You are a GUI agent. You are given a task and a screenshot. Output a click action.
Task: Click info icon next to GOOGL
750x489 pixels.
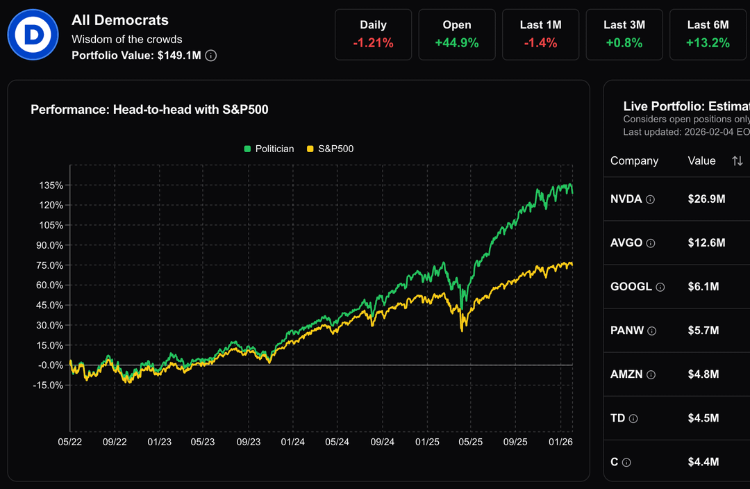tap(660, 287)
